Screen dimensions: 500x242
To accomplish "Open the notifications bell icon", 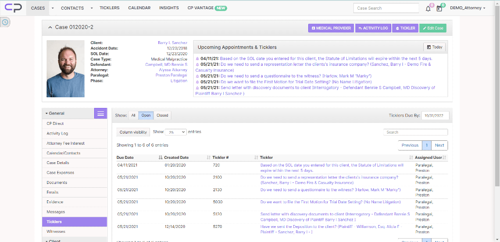I will tap(428, 9).
